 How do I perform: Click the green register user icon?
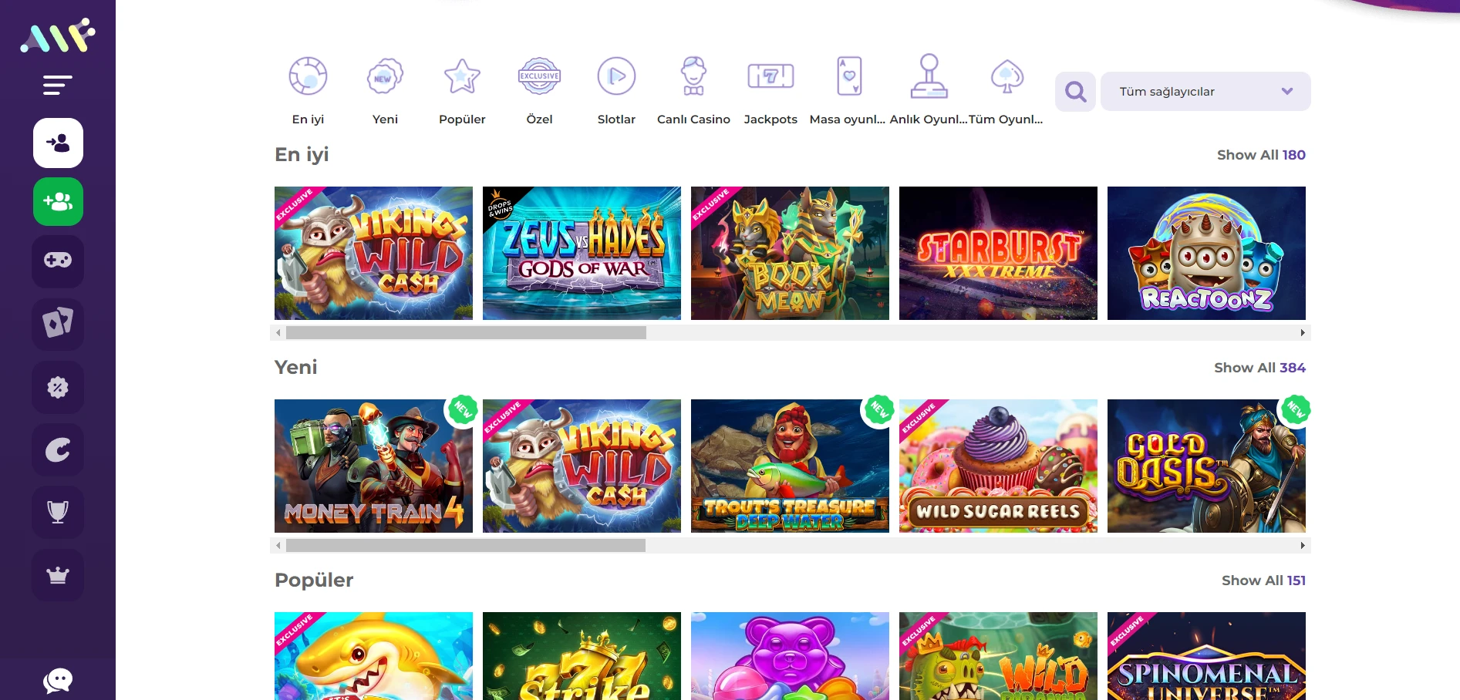(58, 202)
